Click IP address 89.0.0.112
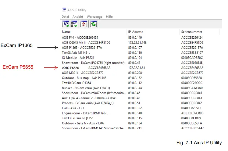Image resolution: width=228 pixels, height=151 pixels. click(x=135, y=83)
